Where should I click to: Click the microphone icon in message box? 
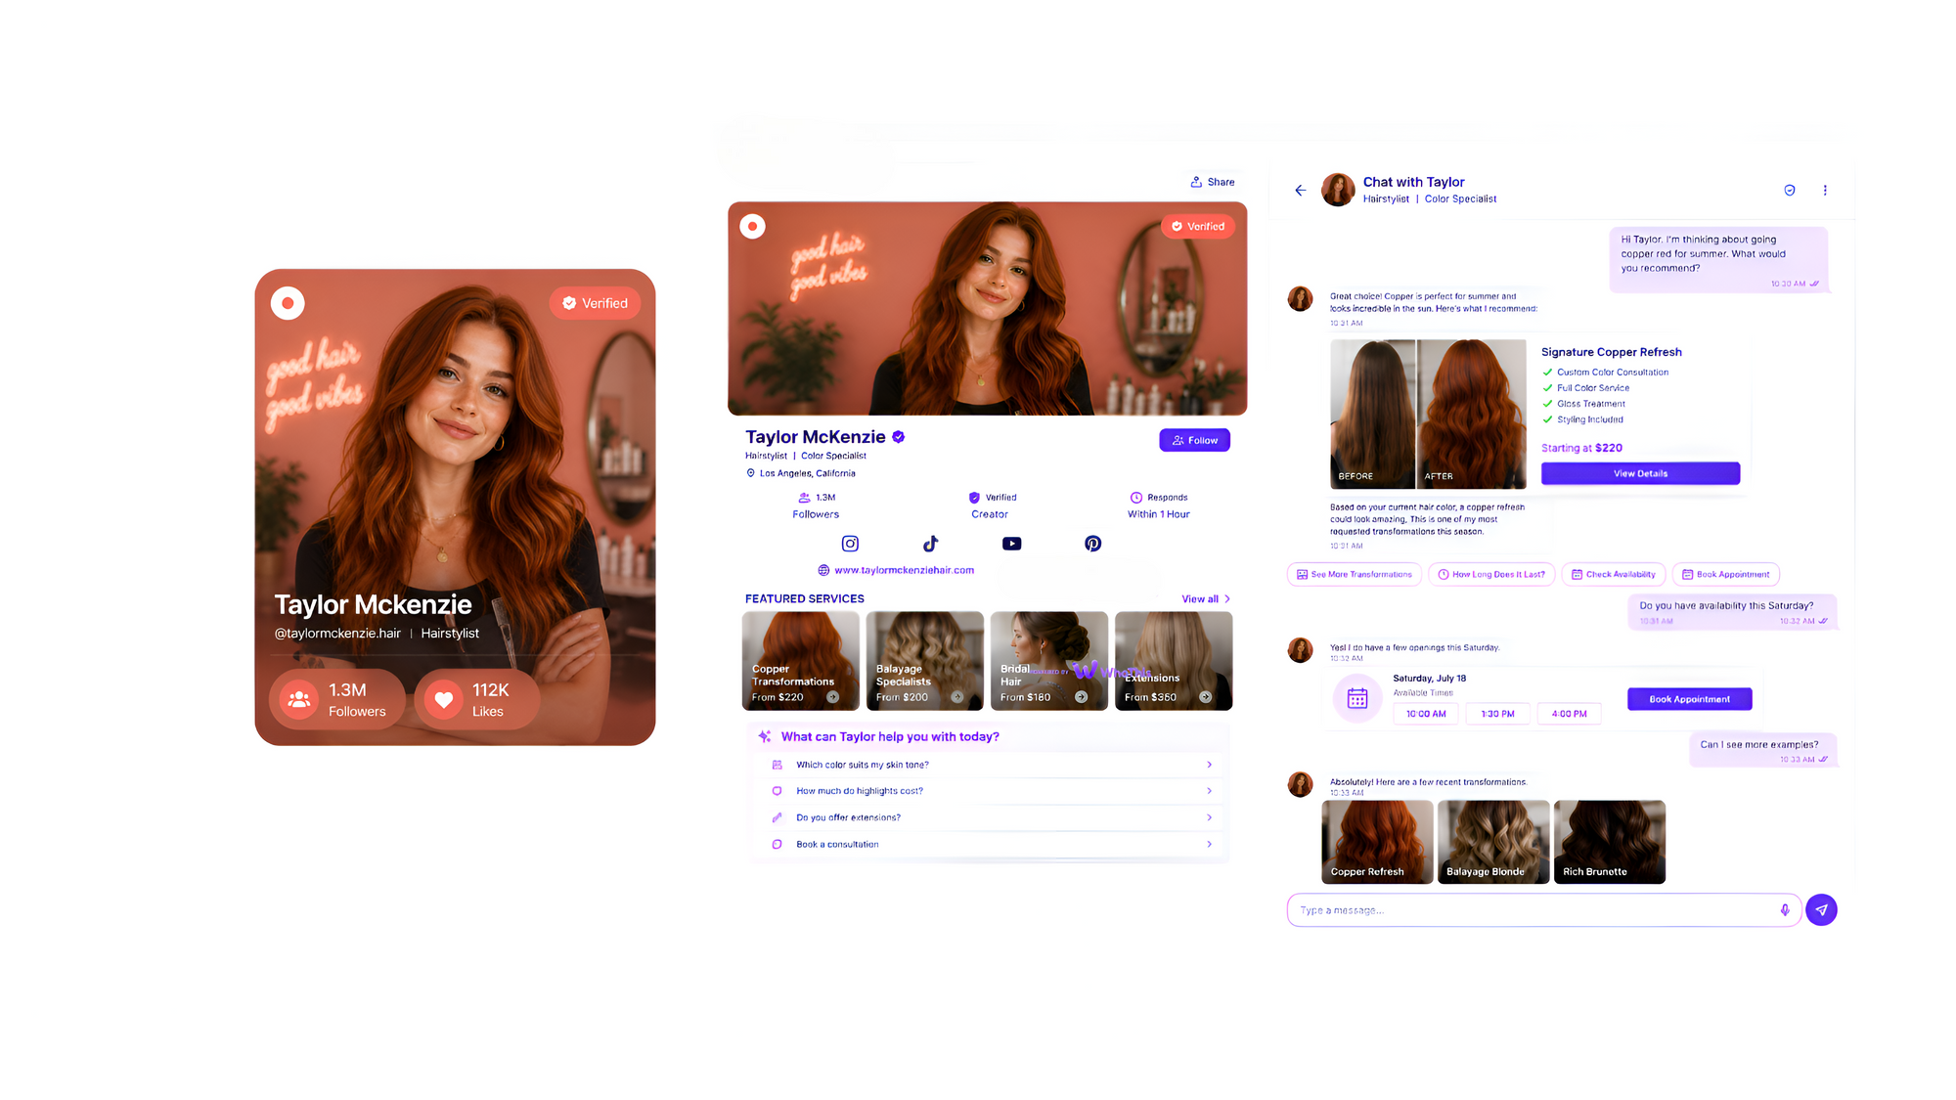1784,910
